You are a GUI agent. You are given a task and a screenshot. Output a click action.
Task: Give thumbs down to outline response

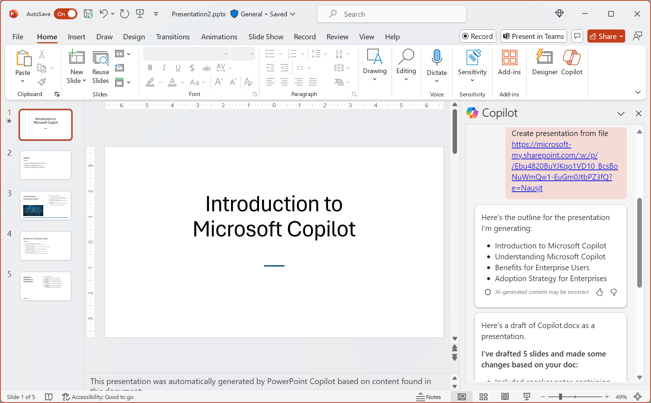click(614, 292)
